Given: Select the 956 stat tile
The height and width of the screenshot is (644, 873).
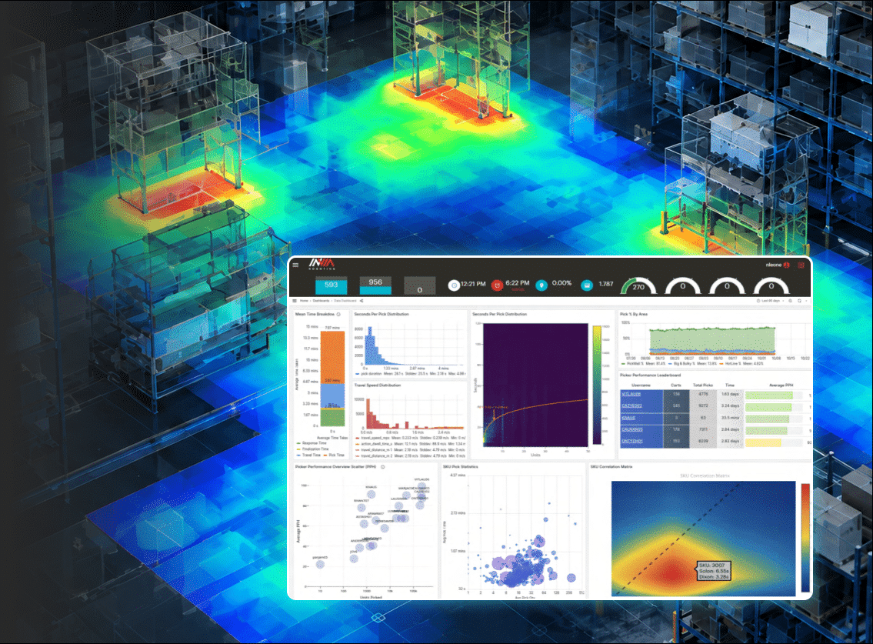Looking at the screenshot, I should (x=375, y=285).
